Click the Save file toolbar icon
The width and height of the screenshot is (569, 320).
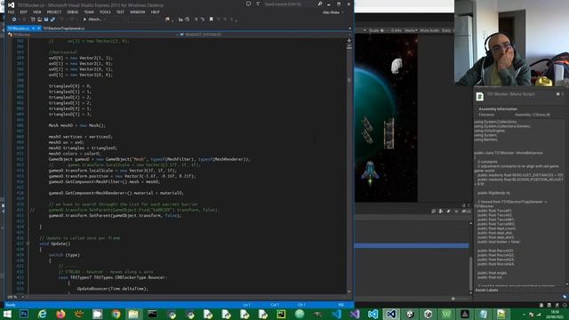pyautogui.click(x=46, y=20)
